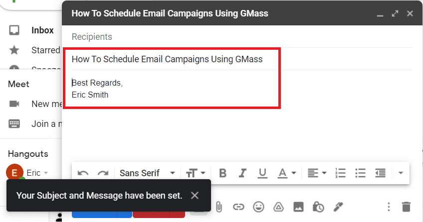Image resolution: width=423 pixels, height=222 pixels.
Task: Insert a numbered list
Action: [x=341, y=173]
